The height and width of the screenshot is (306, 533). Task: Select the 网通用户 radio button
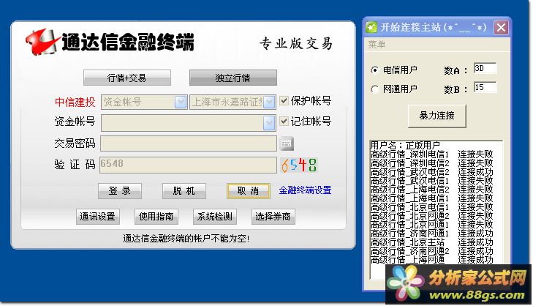tap(374, 89)
